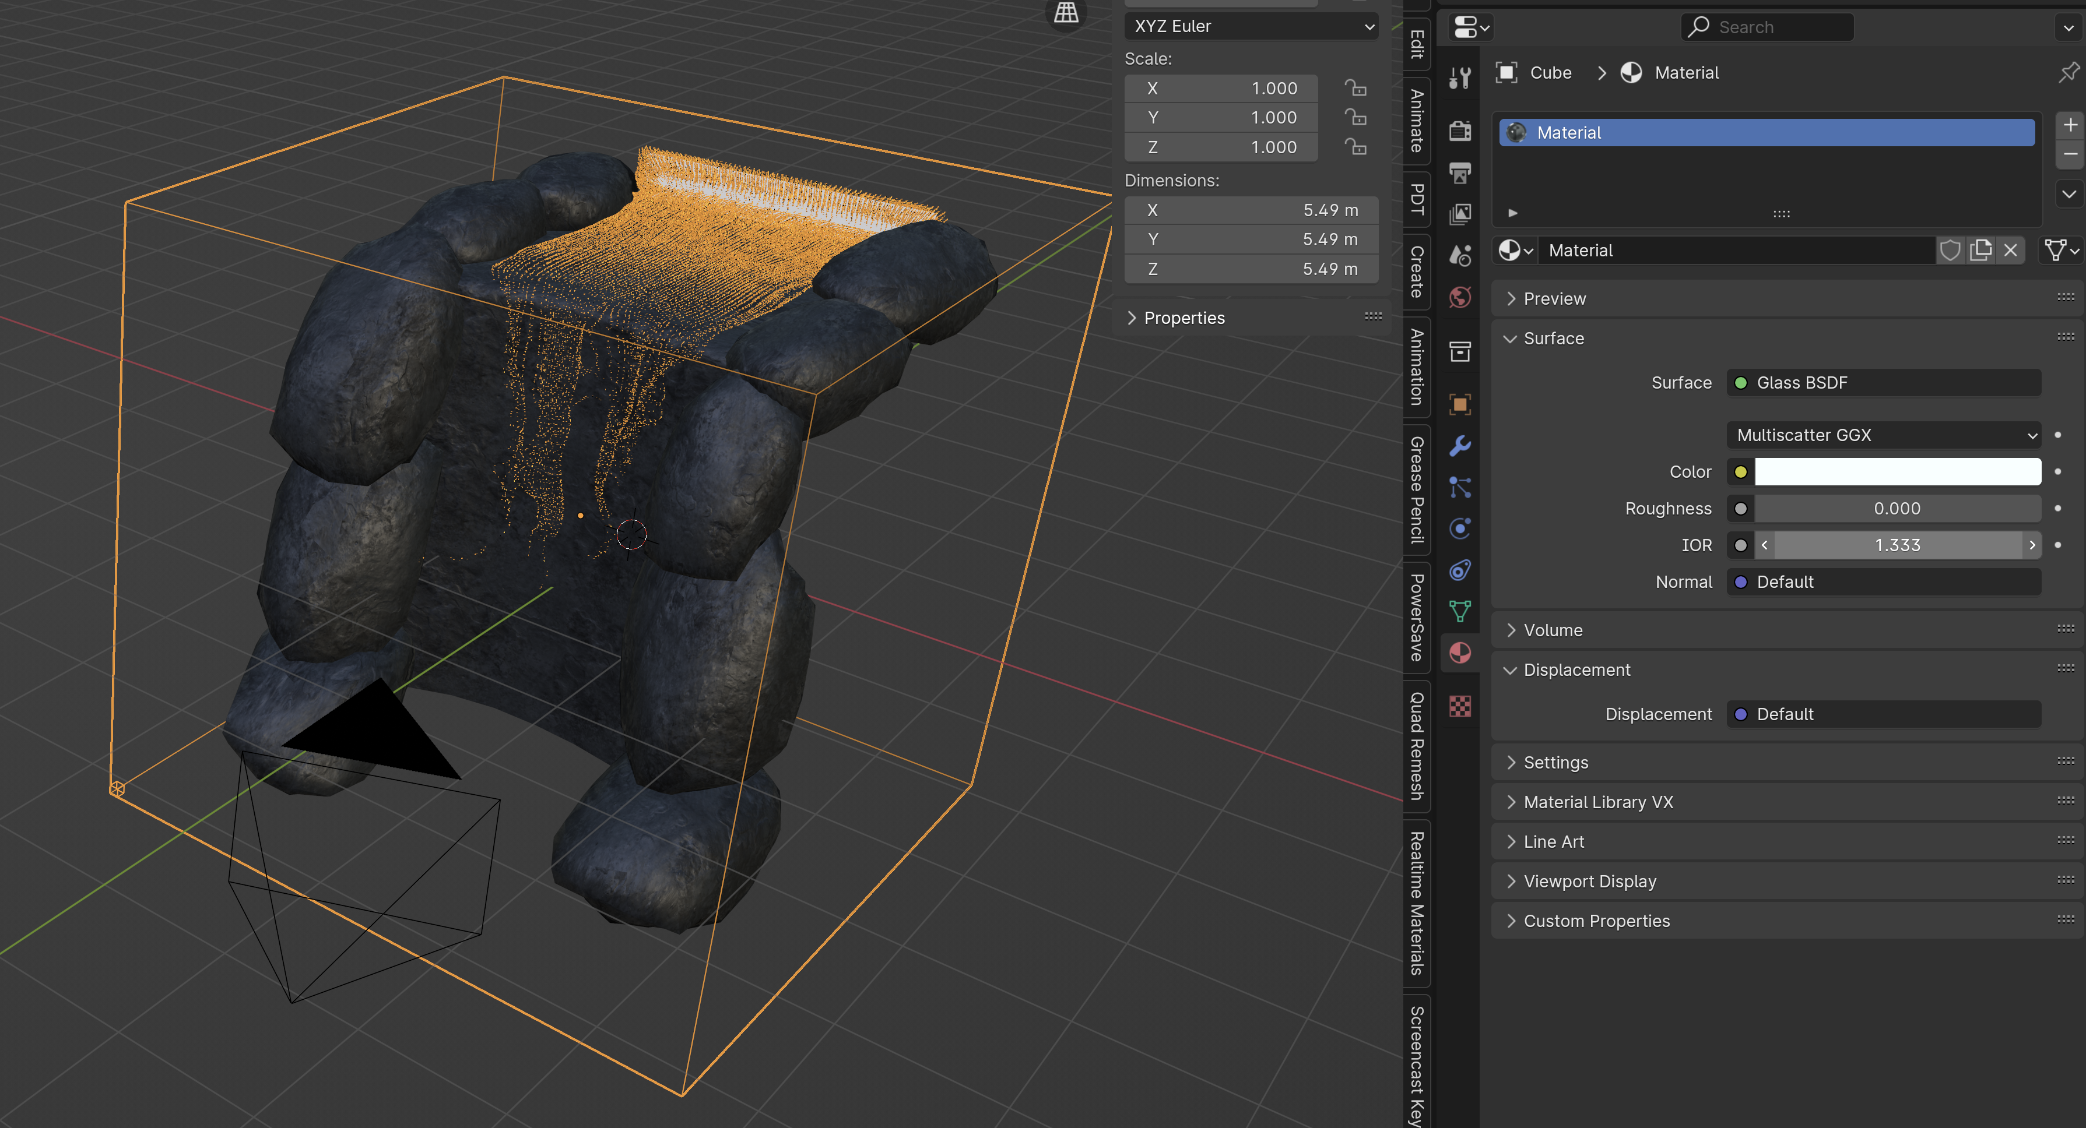Viewport: 2086px width, 1128px height.
Task: Create a new material copy
Action: 1980,250
